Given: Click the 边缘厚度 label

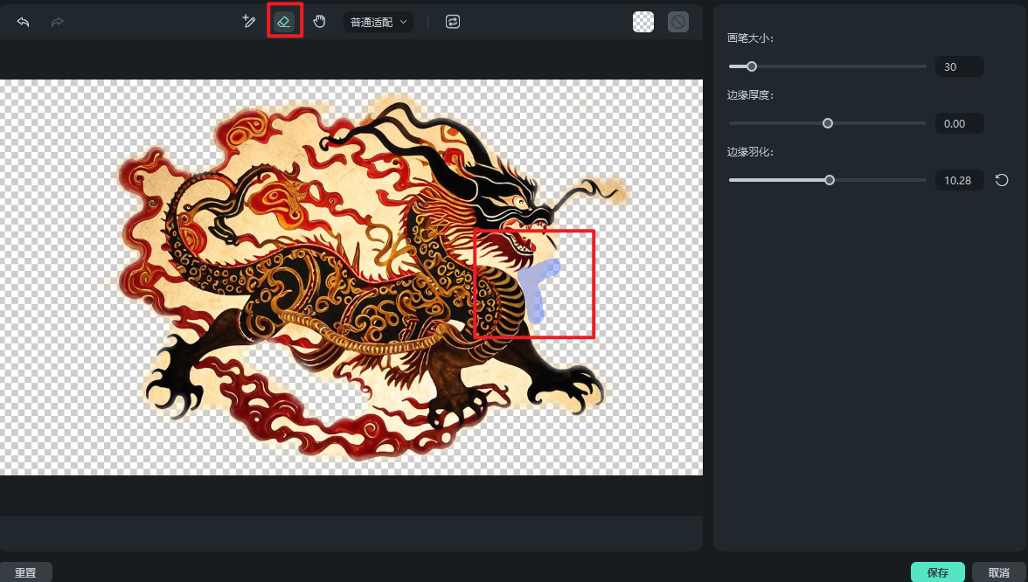Looking at the screenshot, I should point(750,95).
